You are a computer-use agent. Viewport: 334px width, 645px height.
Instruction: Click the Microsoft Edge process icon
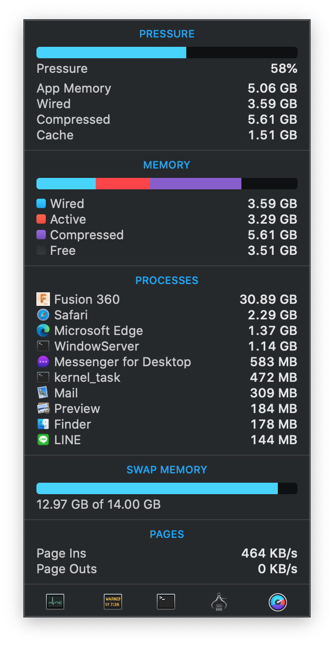click(43, 331)
